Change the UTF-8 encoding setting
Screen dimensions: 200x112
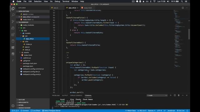point(159,111)
